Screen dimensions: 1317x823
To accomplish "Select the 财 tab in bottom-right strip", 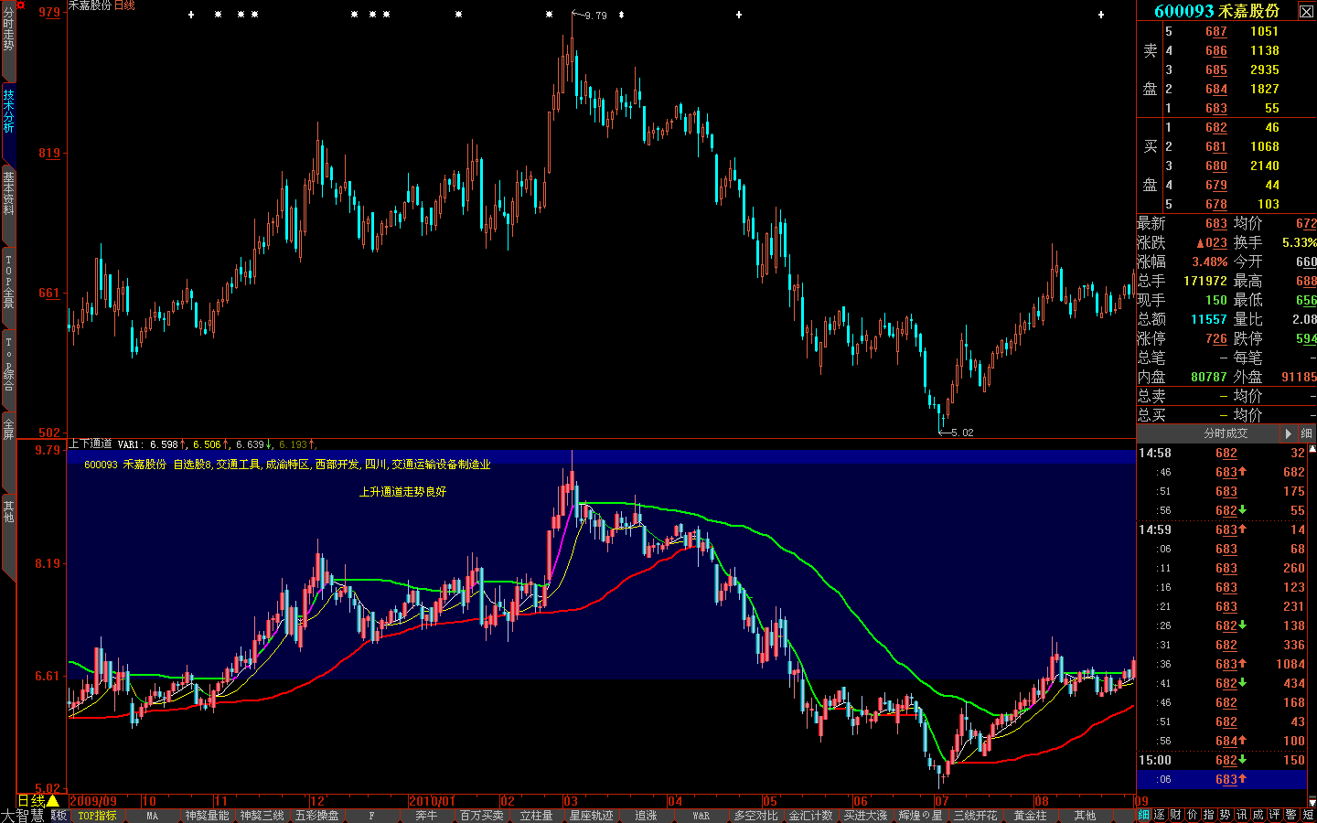I will (x=1176, y=815).
